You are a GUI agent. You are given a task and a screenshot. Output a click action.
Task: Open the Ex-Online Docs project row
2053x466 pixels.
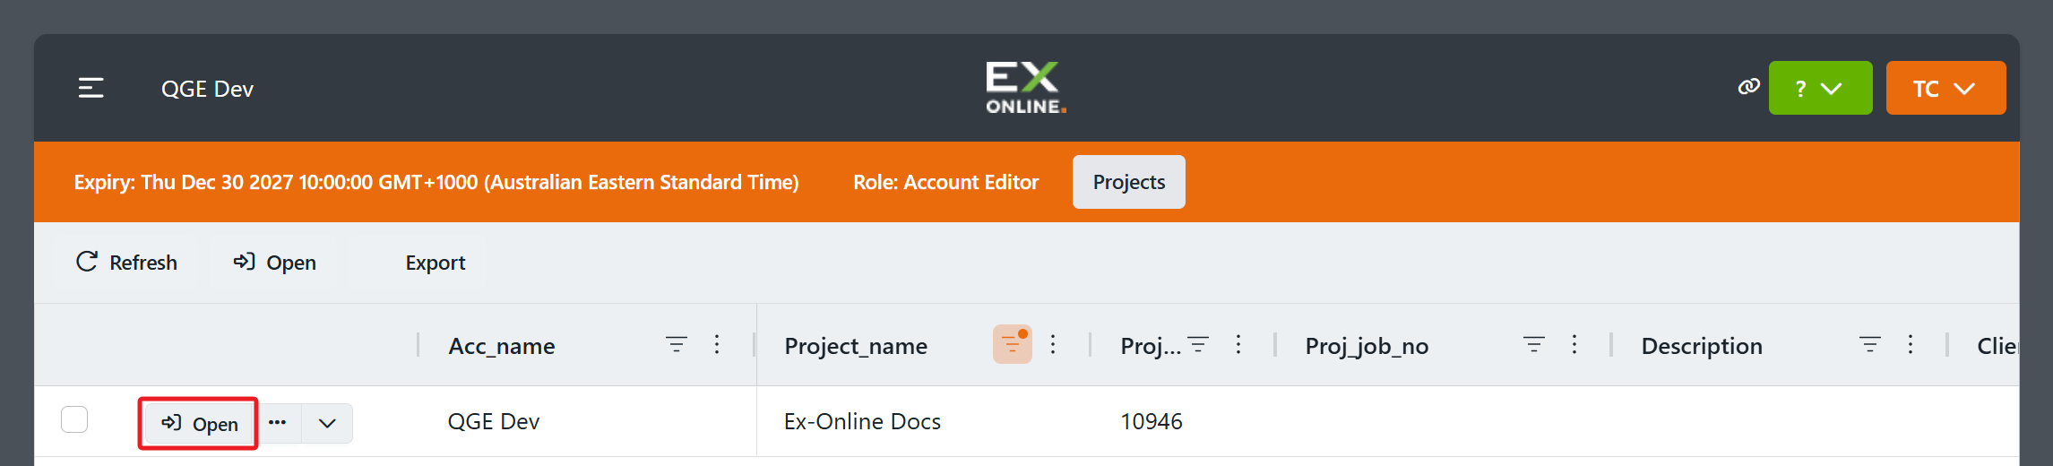point(199,423)
